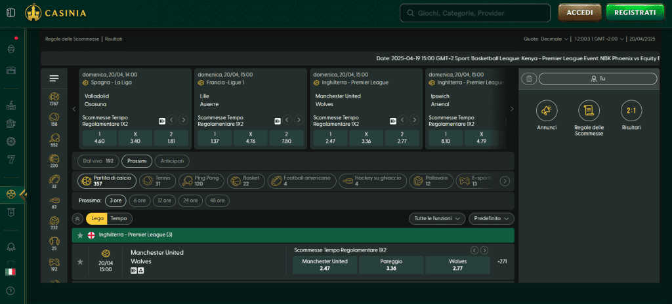The image size is (672, 304).
Task: Open the help question mark icon
Action: pyautogui.click(x=11, y=291)
